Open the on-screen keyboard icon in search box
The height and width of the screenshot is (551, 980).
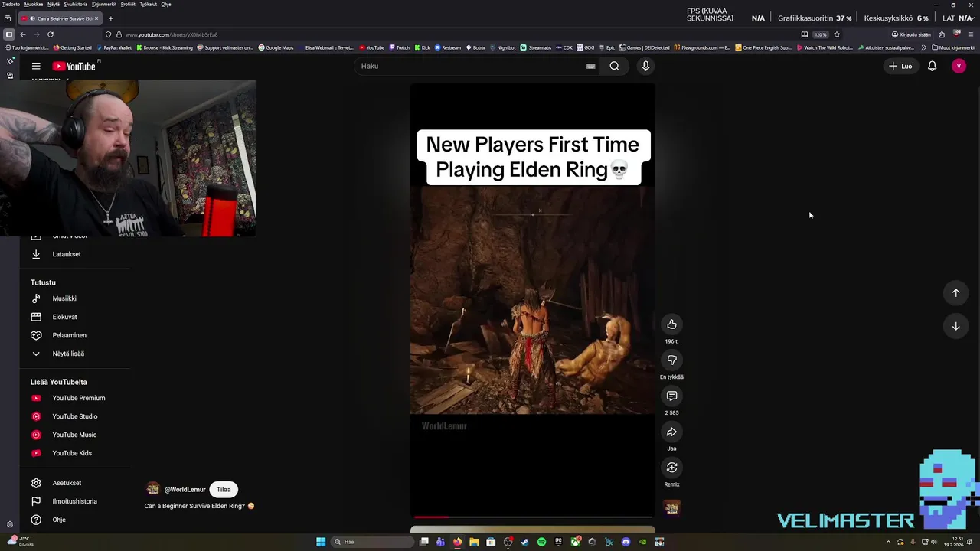[x=590, y=66]
